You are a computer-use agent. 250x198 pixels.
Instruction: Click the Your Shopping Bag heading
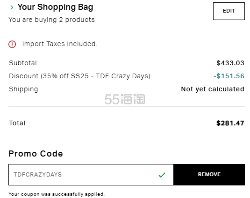55,7
